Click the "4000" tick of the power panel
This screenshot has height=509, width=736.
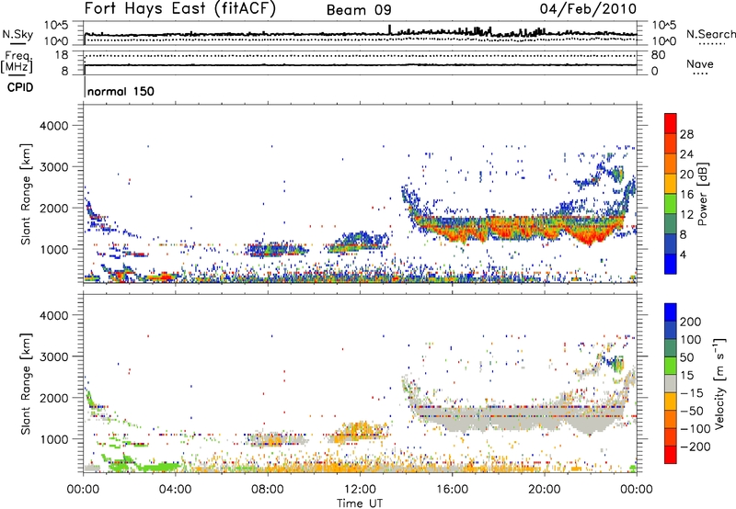53,126
